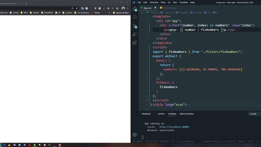Select the TERMINAL panel tab
Viewport: 261px width, 147px height.
[x=172, y=114]
